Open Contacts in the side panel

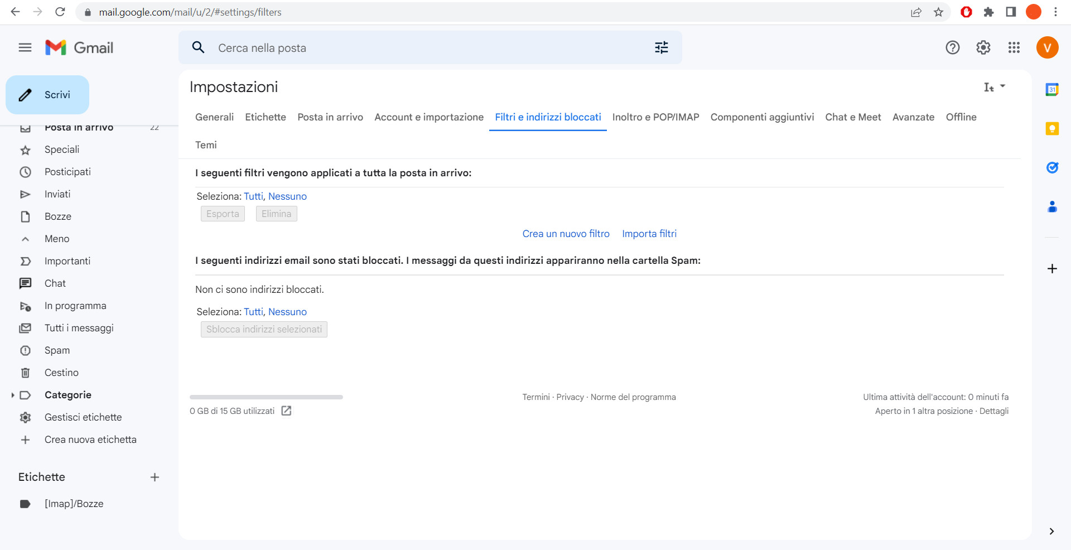point(1053,208)
